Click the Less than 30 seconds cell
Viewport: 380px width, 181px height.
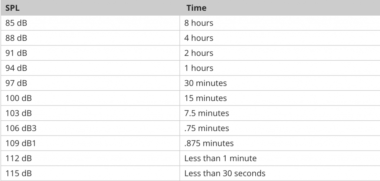pyautogui.click(x=225, y=173)
